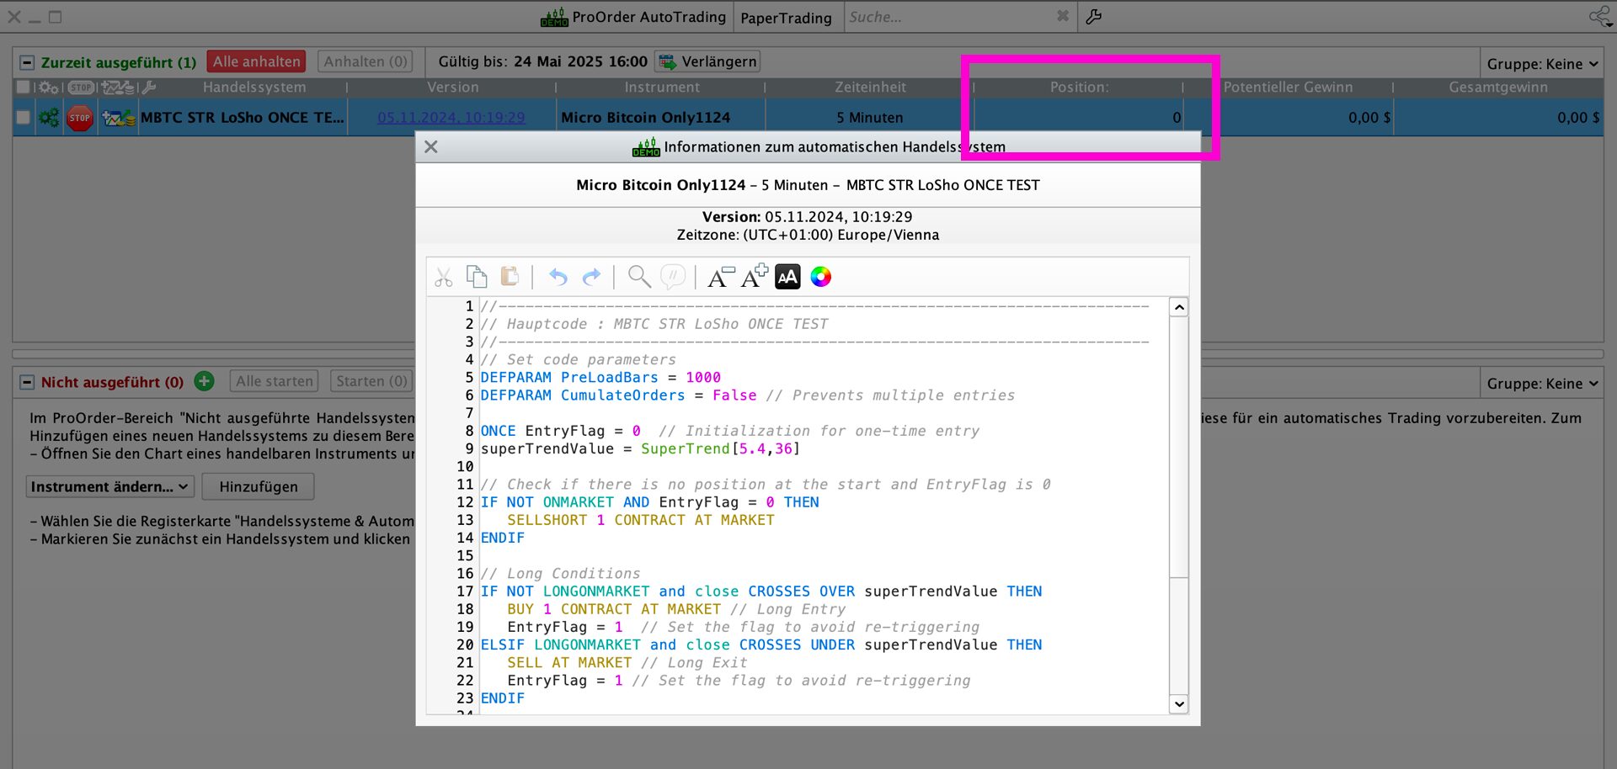Click the Gültig bis: 24 Mai 2025 16:00 text
Screen dimensions: 1617x769
coord(542,61)
